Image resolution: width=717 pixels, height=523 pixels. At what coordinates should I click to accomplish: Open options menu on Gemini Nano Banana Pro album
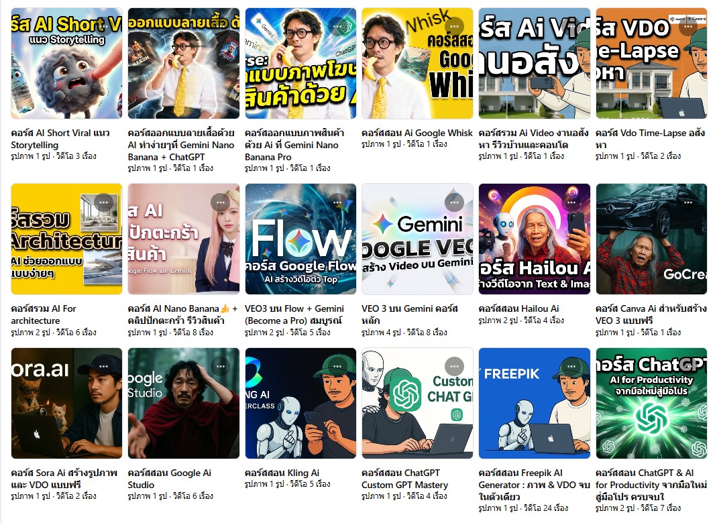click(x=337, y=26)
